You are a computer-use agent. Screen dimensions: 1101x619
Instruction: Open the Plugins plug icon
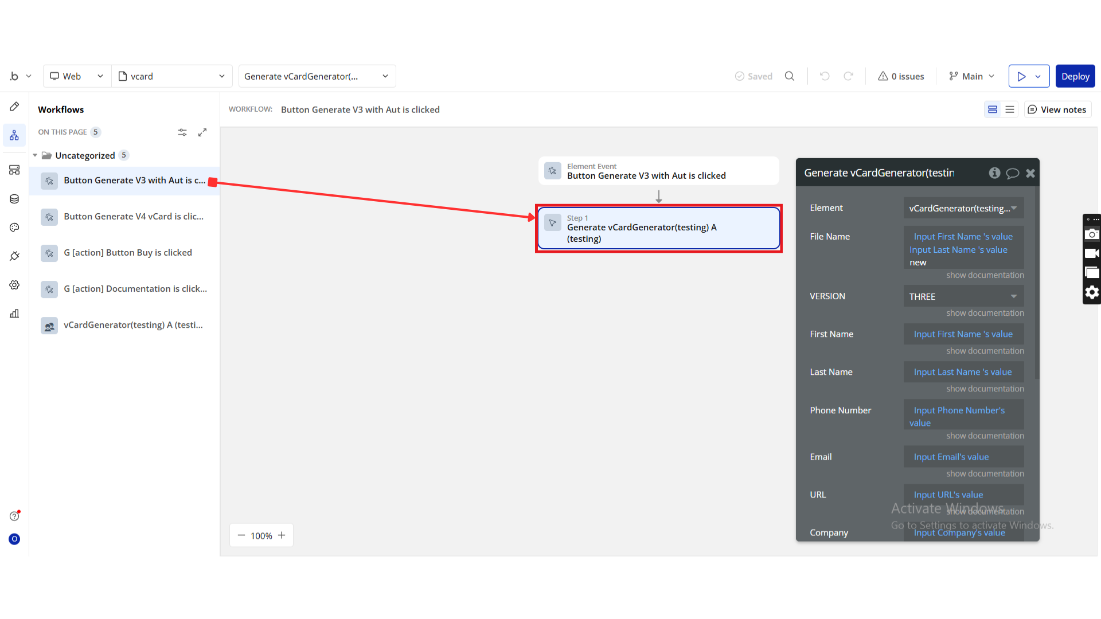pyautogui.click(x=14, y=256)
